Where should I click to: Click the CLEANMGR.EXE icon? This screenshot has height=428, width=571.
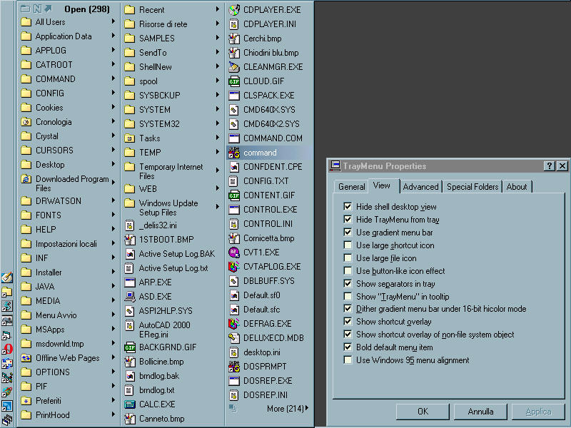(233, 67)
